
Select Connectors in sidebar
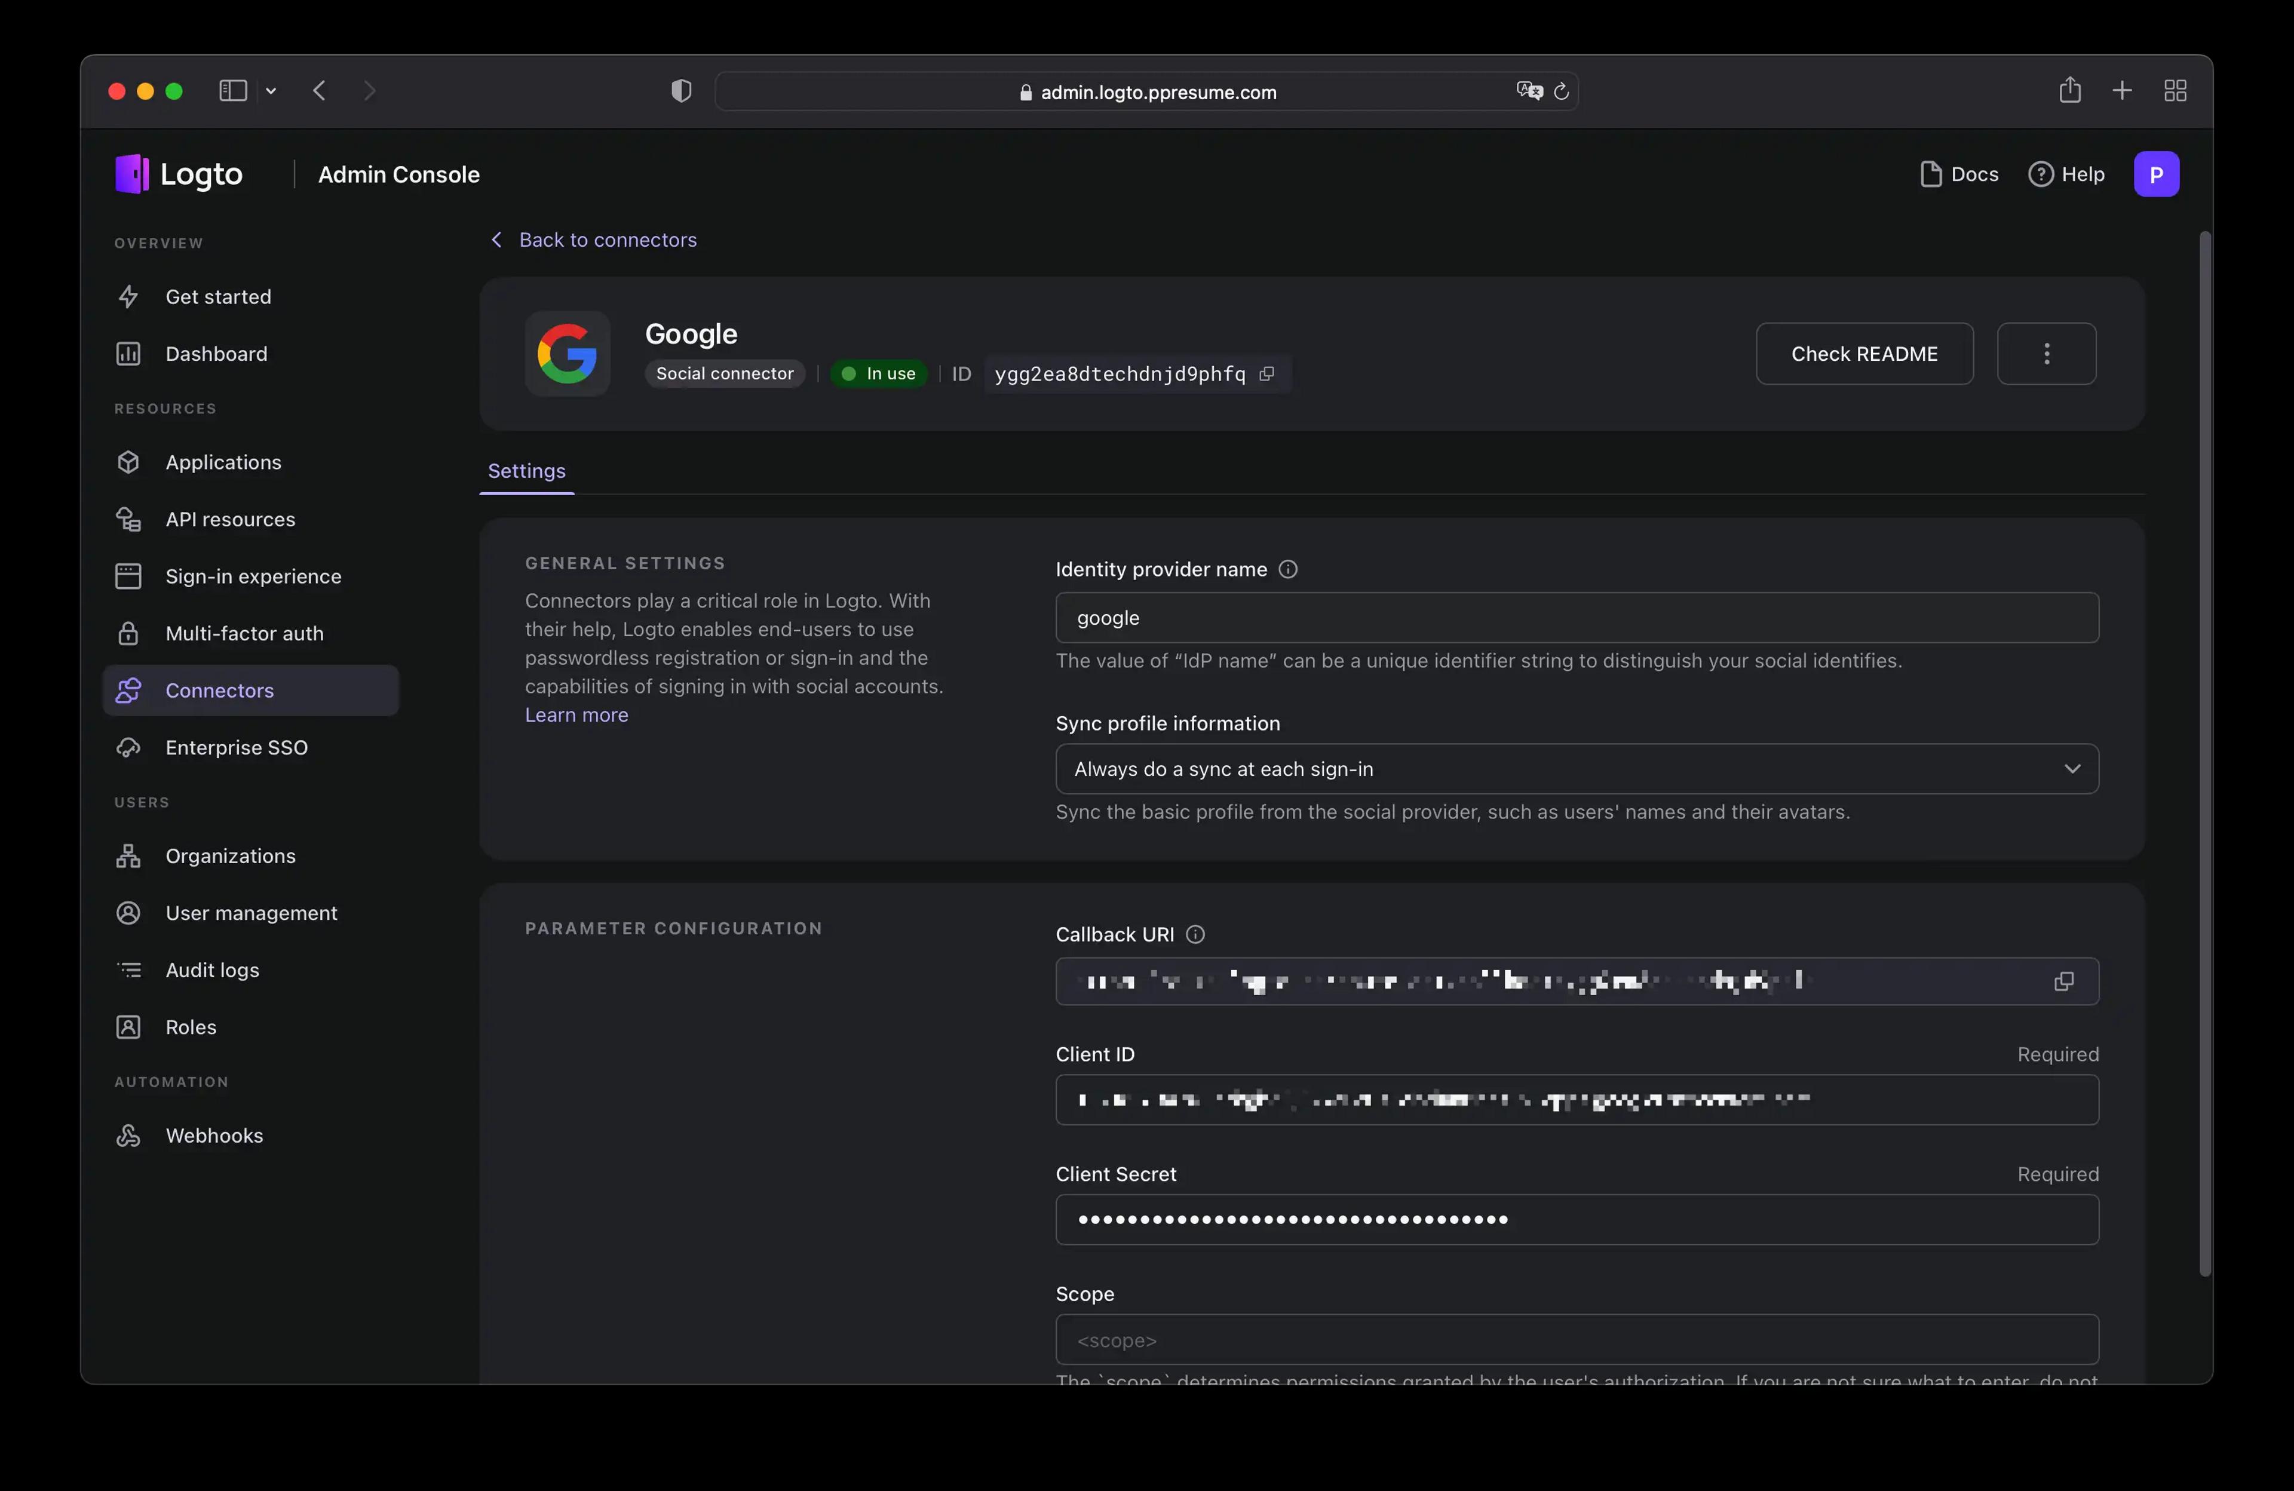(x=250, y=690)
